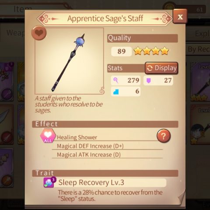The image size is (210, 210).
Task: Select the staff card thumbnail at right edge
Action: (200, 82)
